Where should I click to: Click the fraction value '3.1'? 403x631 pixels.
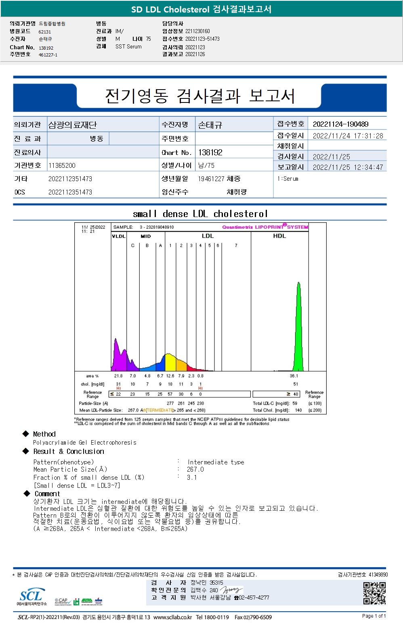pyautogui.click(x=192, y=477)
